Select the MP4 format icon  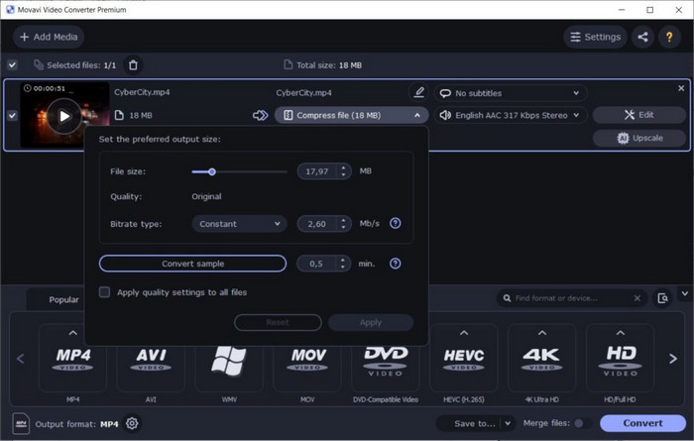point(73,359)
